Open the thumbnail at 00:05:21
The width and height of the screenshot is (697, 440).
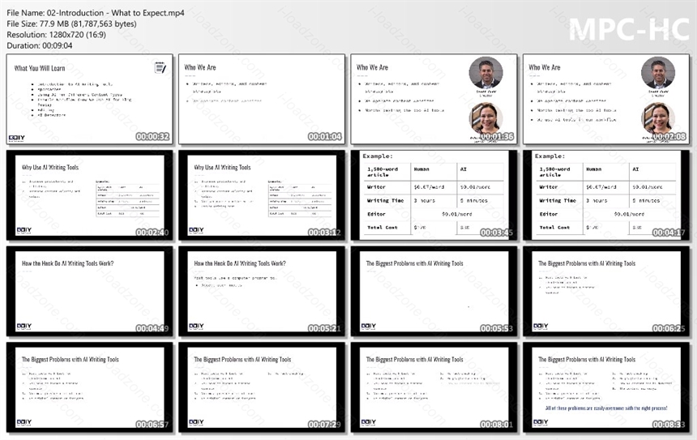click(262, 291)
